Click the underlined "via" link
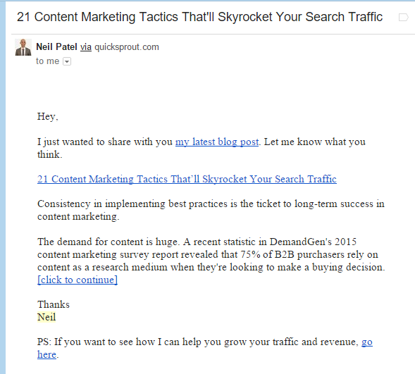 click(86, 47)
